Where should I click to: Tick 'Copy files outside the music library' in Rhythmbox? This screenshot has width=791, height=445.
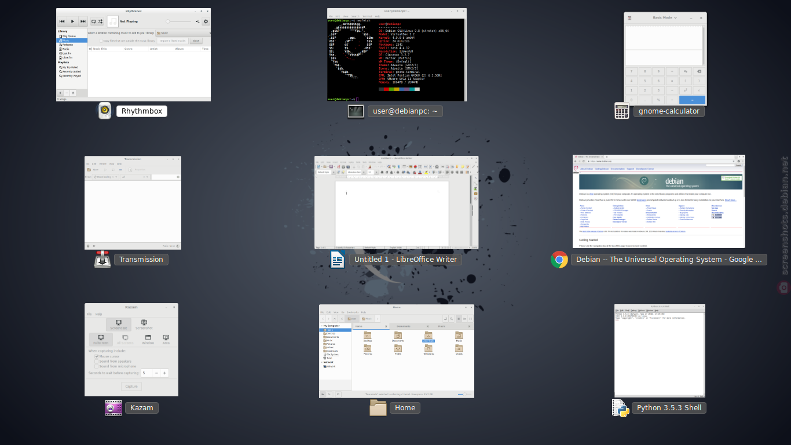click(x=101, y=41)
